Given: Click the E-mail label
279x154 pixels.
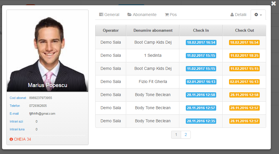Looking at the screenshot, I should [14, 114].
